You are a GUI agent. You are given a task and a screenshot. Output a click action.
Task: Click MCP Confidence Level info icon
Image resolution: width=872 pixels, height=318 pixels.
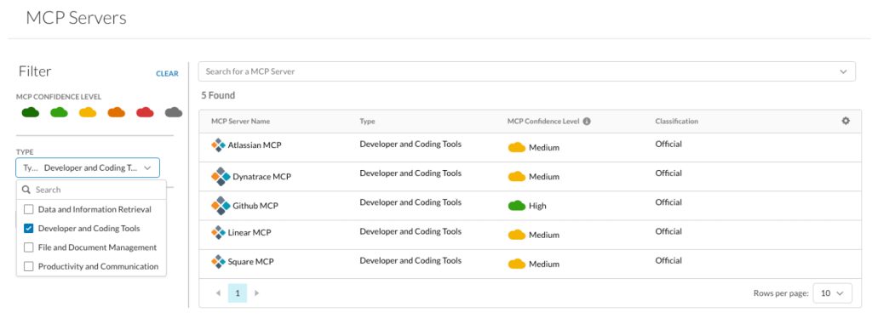pos(587,122)
